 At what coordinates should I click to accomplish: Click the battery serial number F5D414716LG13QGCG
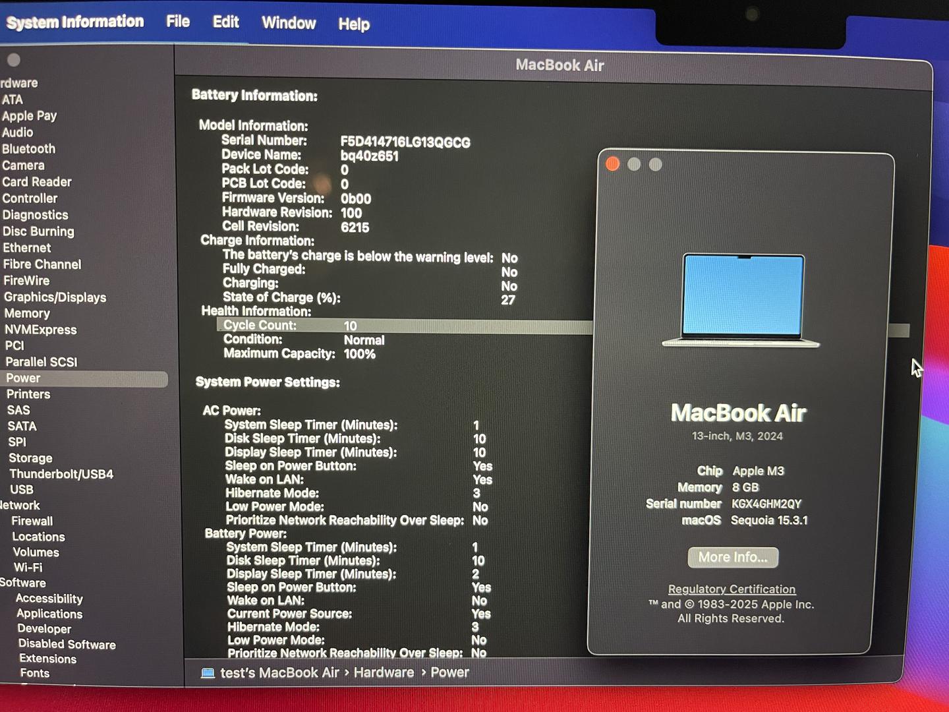(405, 142)
